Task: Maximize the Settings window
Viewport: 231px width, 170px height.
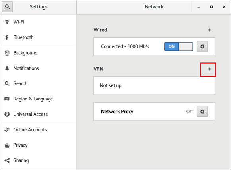Action: pyautogui.click(x=212, y=7)
